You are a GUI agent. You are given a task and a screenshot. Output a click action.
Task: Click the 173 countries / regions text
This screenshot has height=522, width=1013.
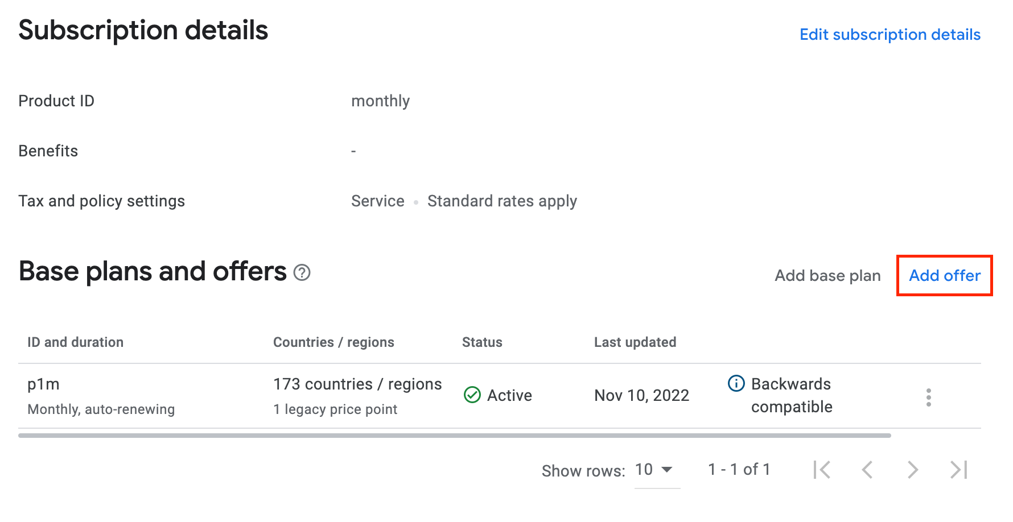[357, 384]
